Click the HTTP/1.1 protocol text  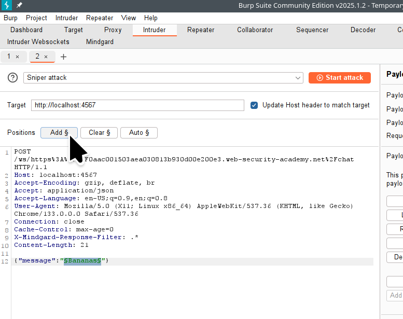point(31,168)
